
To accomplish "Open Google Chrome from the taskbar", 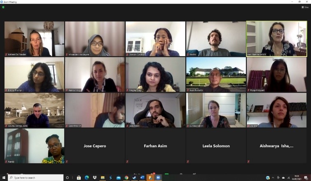I will pyautogui.click(x=126, y=178).
